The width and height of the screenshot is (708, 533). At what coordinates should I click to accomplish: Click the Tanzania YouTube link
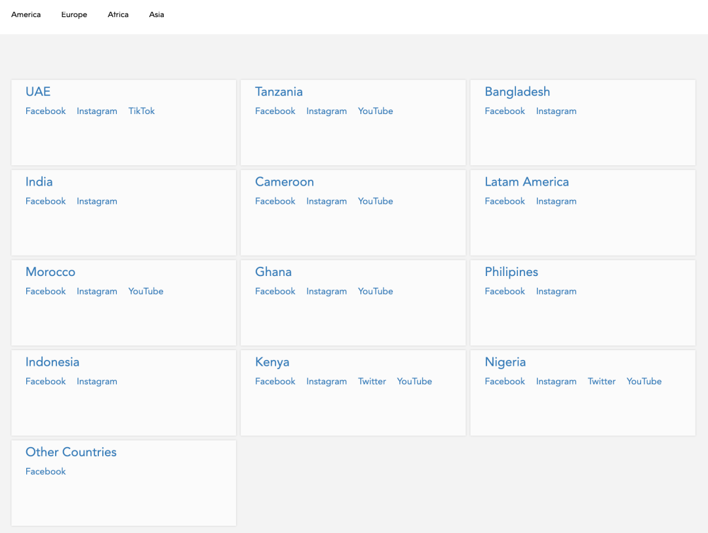375,111
